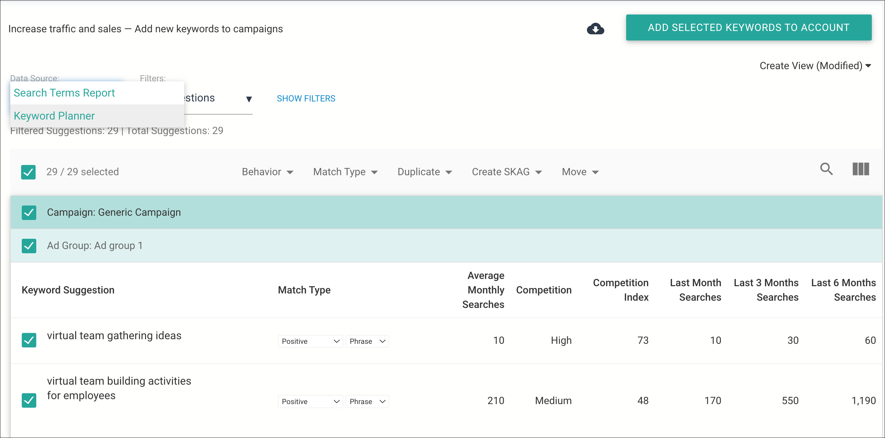Sort by Last 6 Months Searches column
Viewport: 885px width, 438px height.
click(x=843, y=290)
